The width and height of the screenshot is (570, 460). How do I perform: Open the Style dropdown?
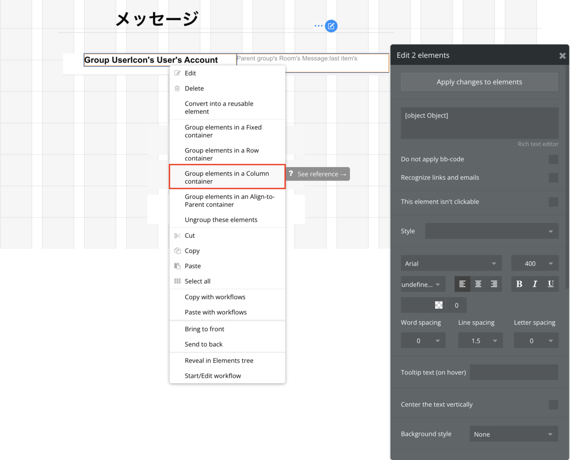(492, 231)
